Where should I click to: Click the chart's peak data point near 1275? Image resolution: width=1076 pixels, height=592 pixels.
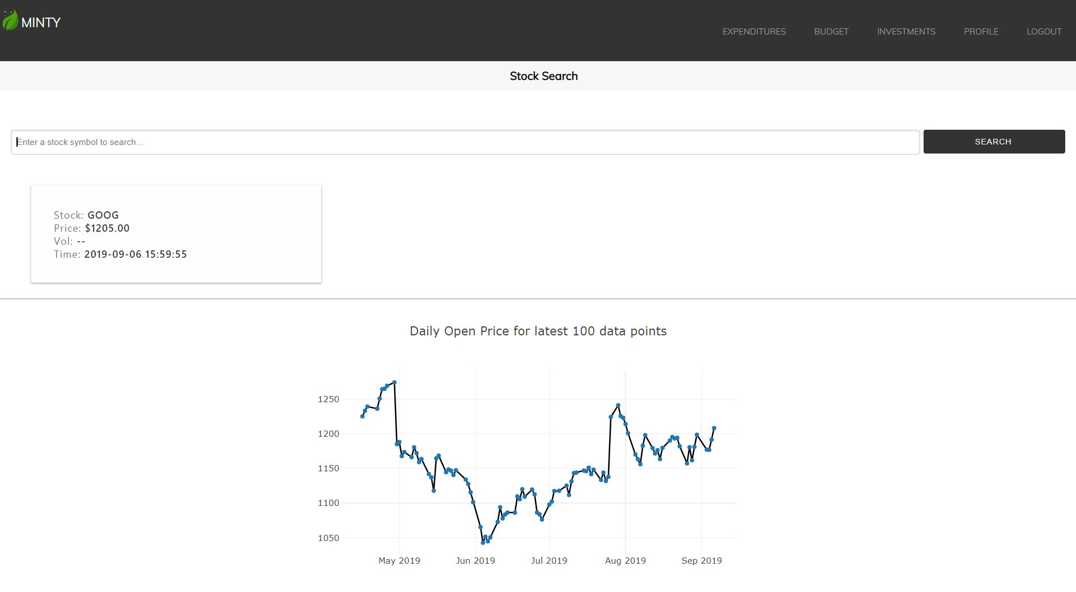click(x=394, y=382)
